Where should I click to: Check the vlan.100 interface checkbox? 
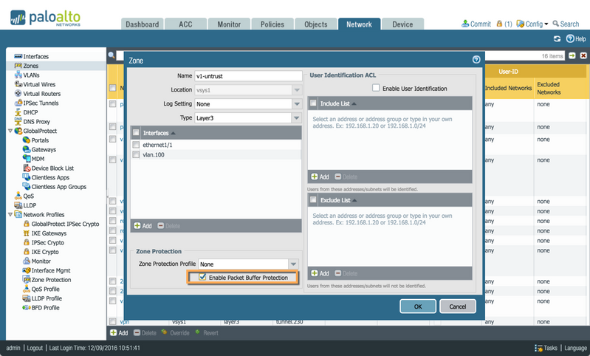pos(136,154)
